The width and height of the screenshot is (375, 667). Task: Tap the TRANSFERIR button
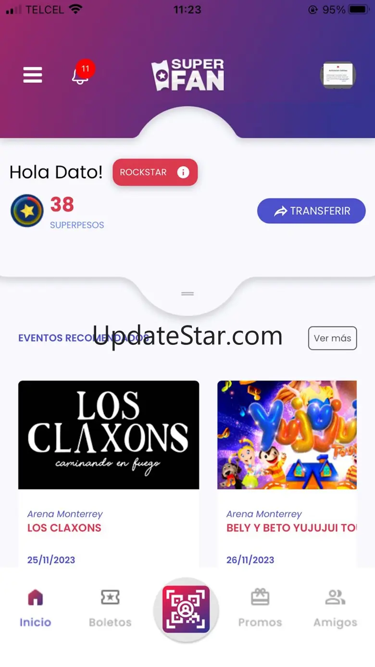click(312, 211)
